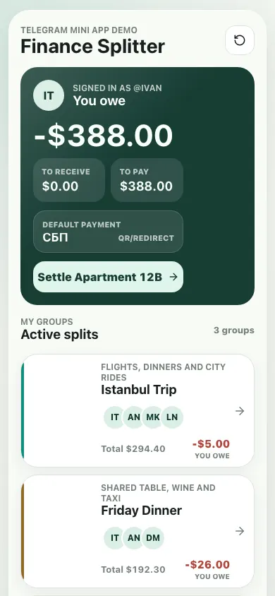
Task: Click the refresh icon button
Action: click(x=240, y=40)
